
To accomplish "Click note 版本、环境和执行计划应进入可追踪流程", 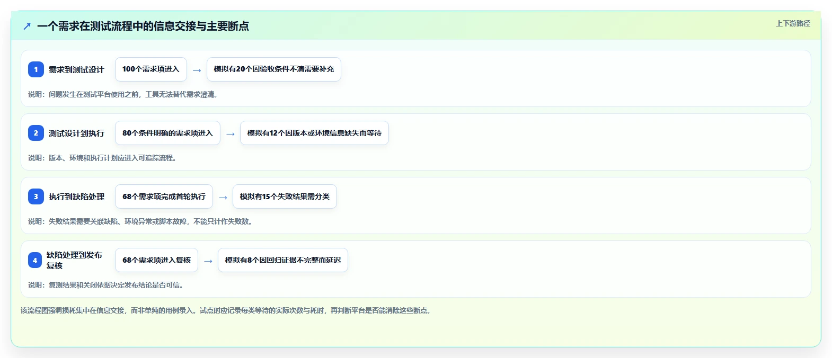I will [x=102, y=158].
